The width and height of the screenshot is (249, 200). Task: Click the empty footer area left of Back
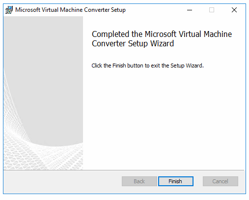tap(62, 181)
